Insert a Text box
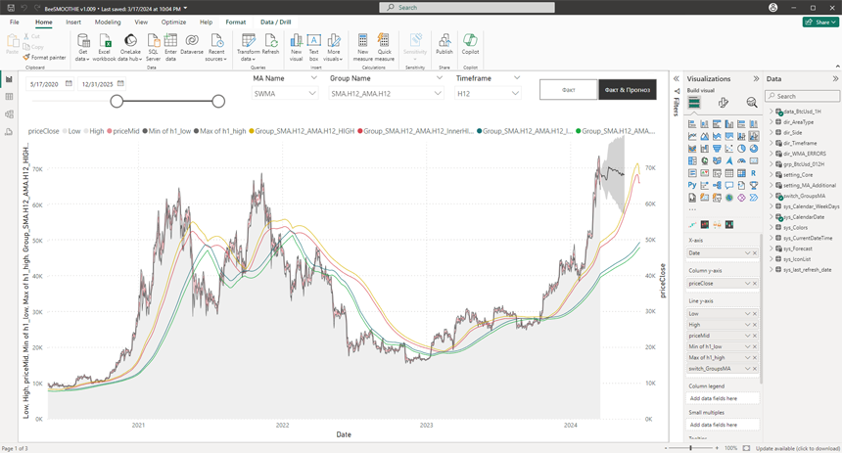Screen dimensions: 842x453 click(x=313, y=47)
